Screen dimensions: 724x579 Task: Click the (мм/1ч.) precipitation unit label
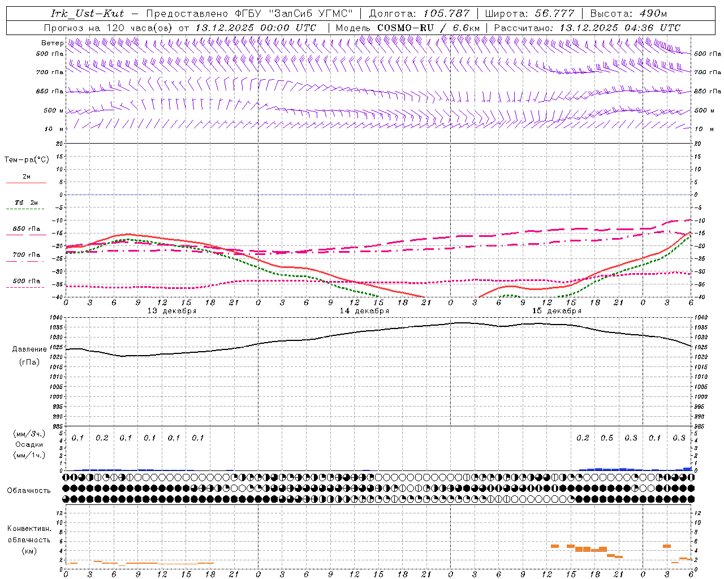[29, 455]
